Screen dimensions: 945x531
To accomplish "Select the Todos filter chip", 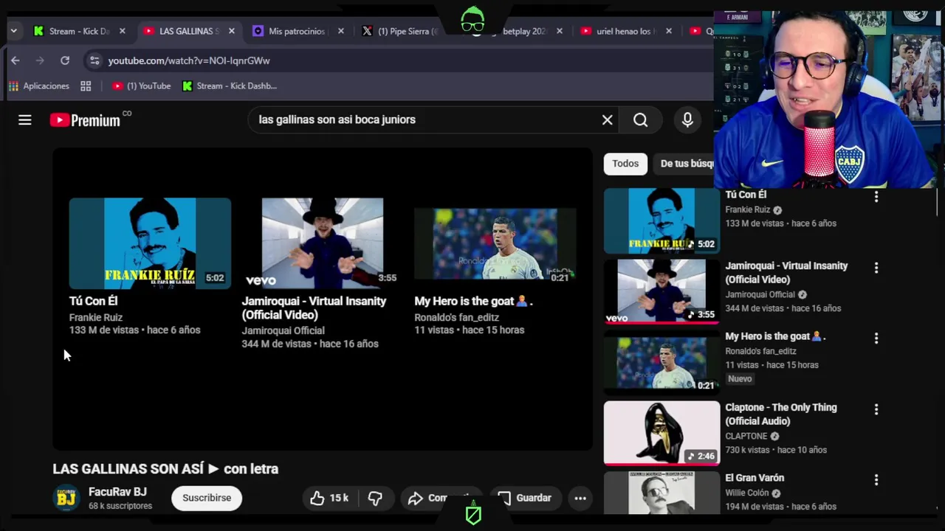I will pyautogui.click(x=625, y=164).
